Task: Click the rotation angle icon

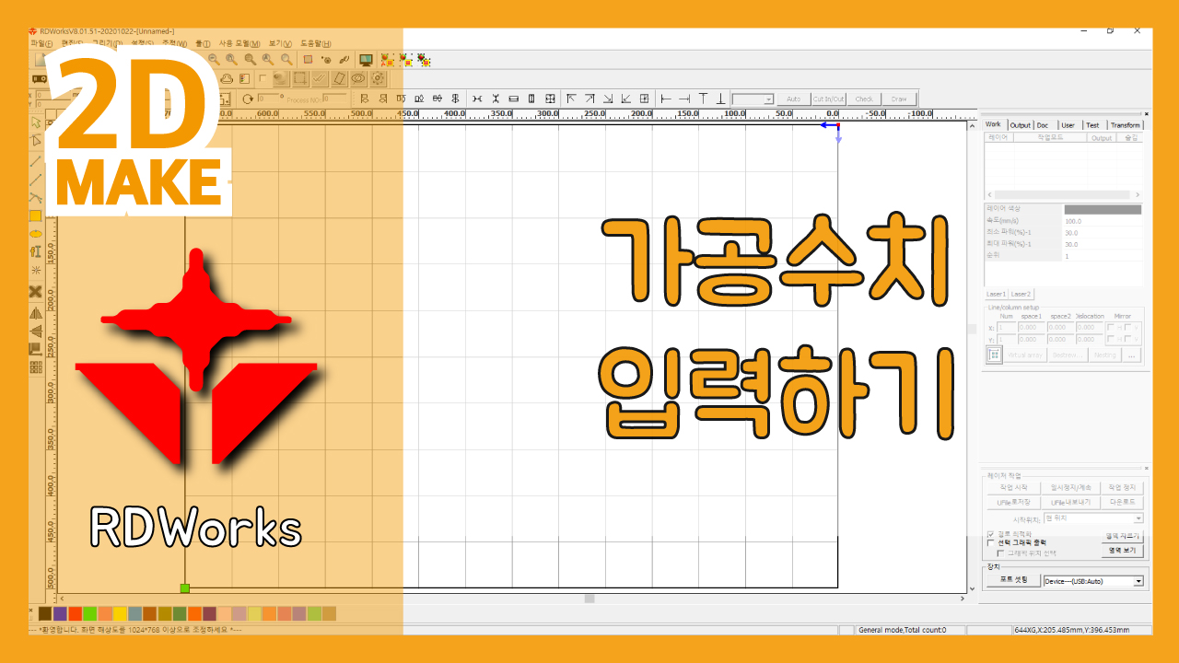Action: (x=247, y=99)
